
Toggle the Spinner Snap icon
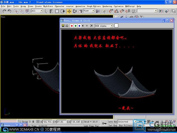point(127,11)
